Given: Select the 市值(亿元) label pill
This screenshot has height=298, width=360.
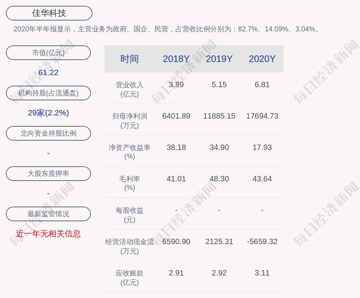Looking at the screenshot, I should 48,53.
